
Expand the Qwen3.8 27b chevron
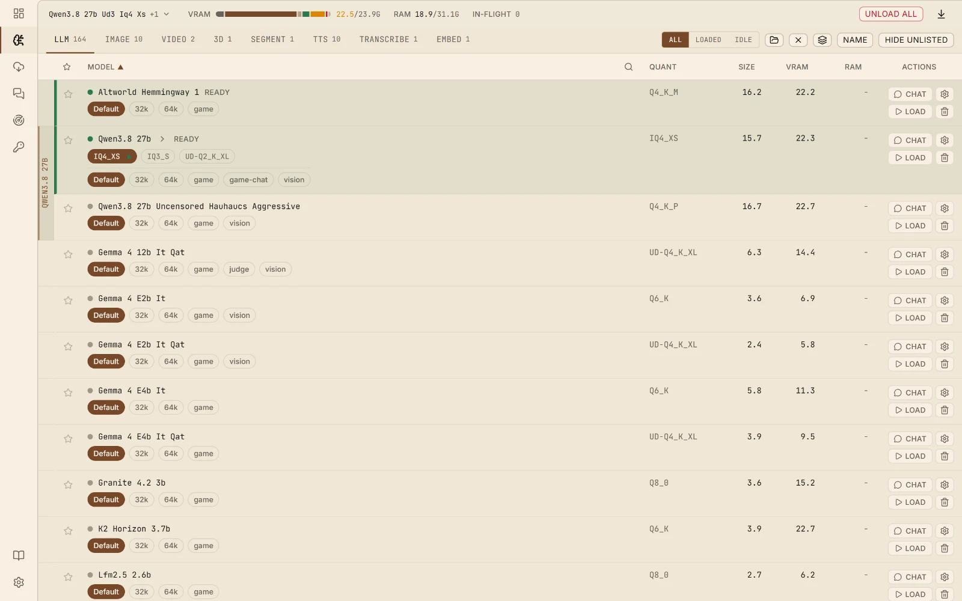162,139
